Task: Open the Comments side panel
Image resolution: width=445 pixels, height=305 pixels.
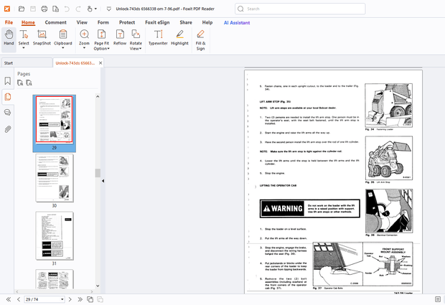Action: 8,113
